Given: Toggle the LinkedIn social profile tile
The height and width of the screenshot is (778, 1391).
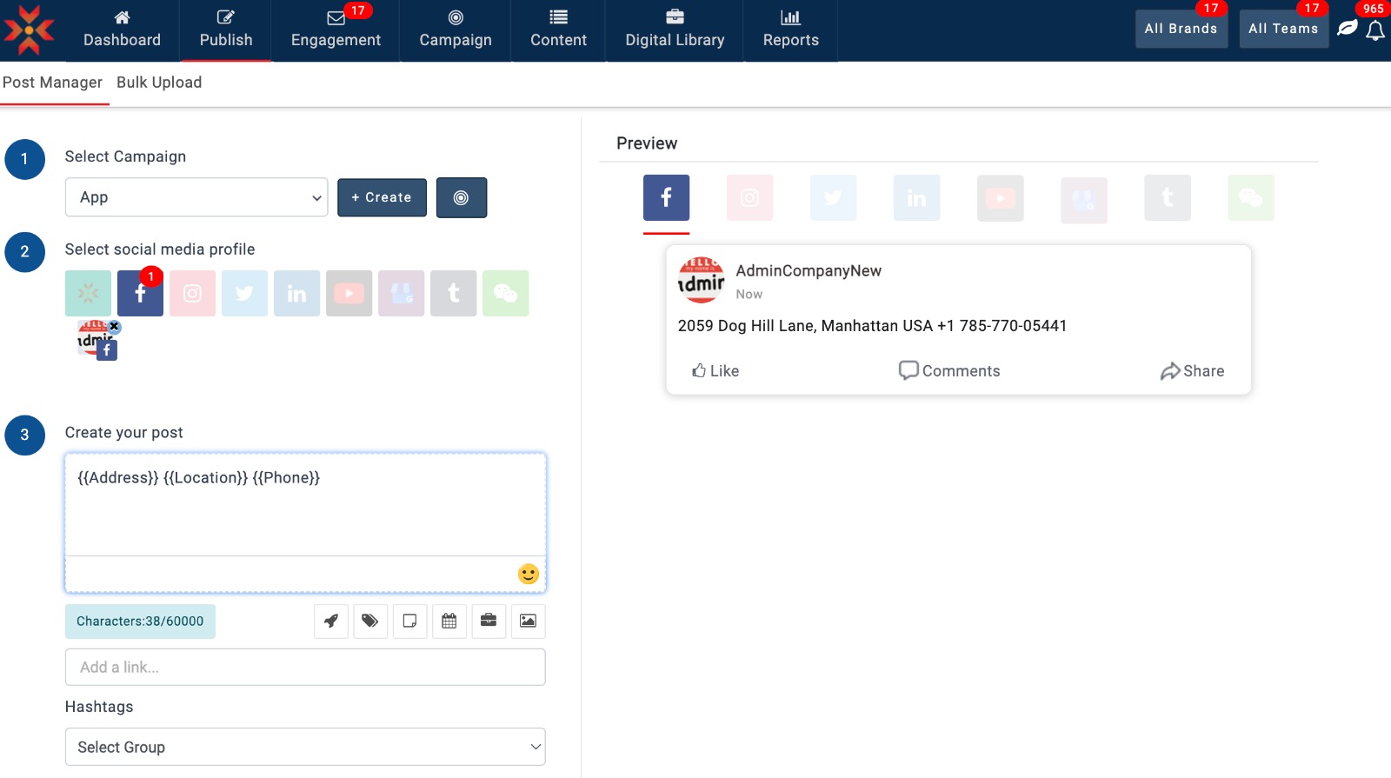Looking at the screenshot, I should pos(296,294).
